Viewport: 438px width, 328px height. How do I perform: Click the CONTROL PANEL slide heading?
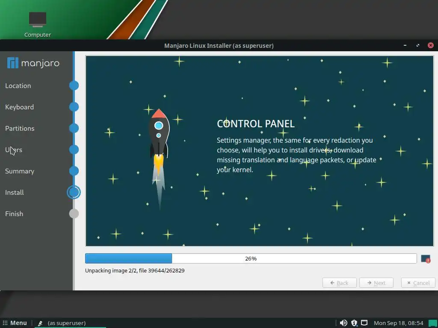tap(256, 123)
